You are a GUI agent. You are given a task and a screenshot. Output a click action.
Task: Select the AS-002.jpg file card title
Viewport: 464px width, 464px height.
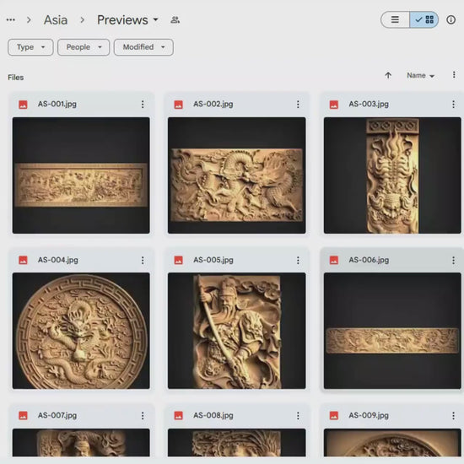pos(213,104)
